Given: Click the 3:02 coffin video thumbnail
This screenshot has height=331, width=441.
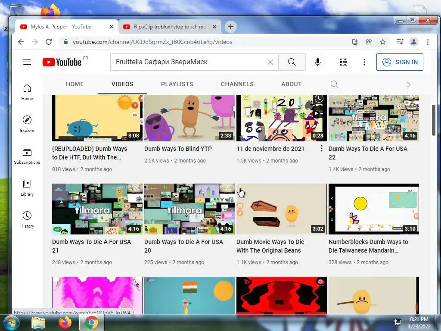Looking at the screenshot, I should click(282, 209).
